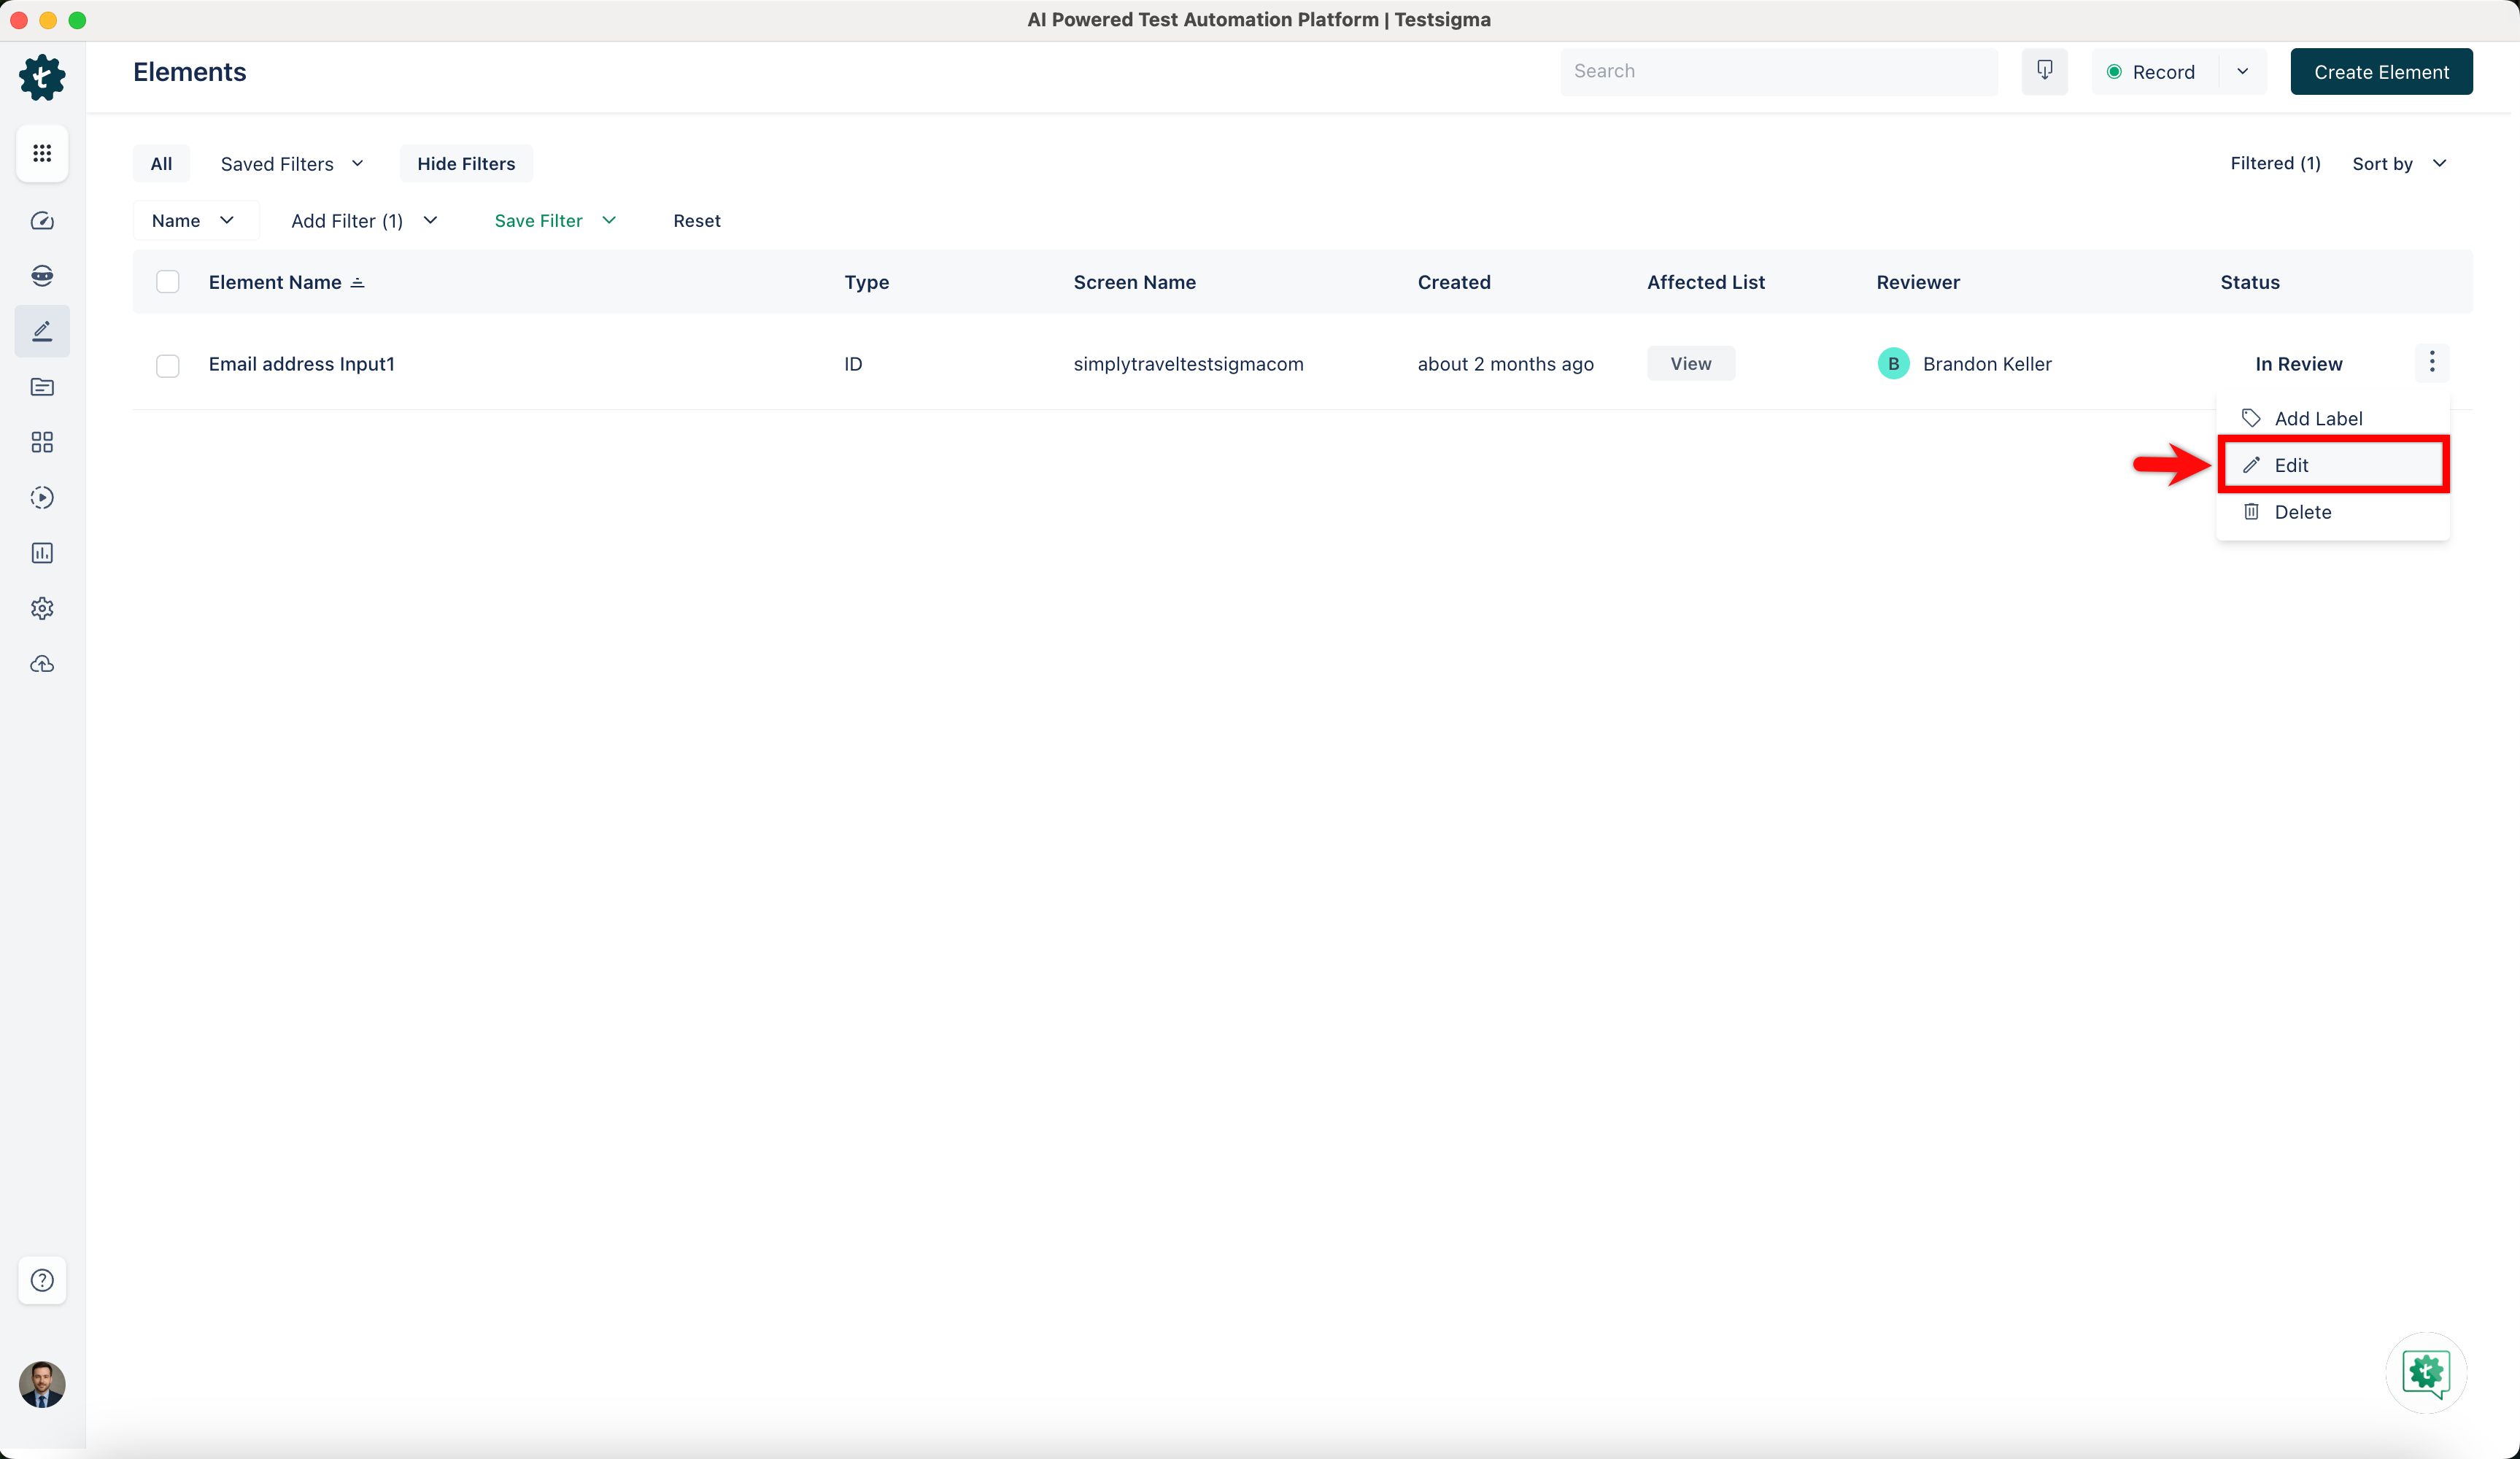The height and width of the screenshot is (1459, 2520).
Task: Click the Testsigma gear logo icon
Action: coord(42,77)
